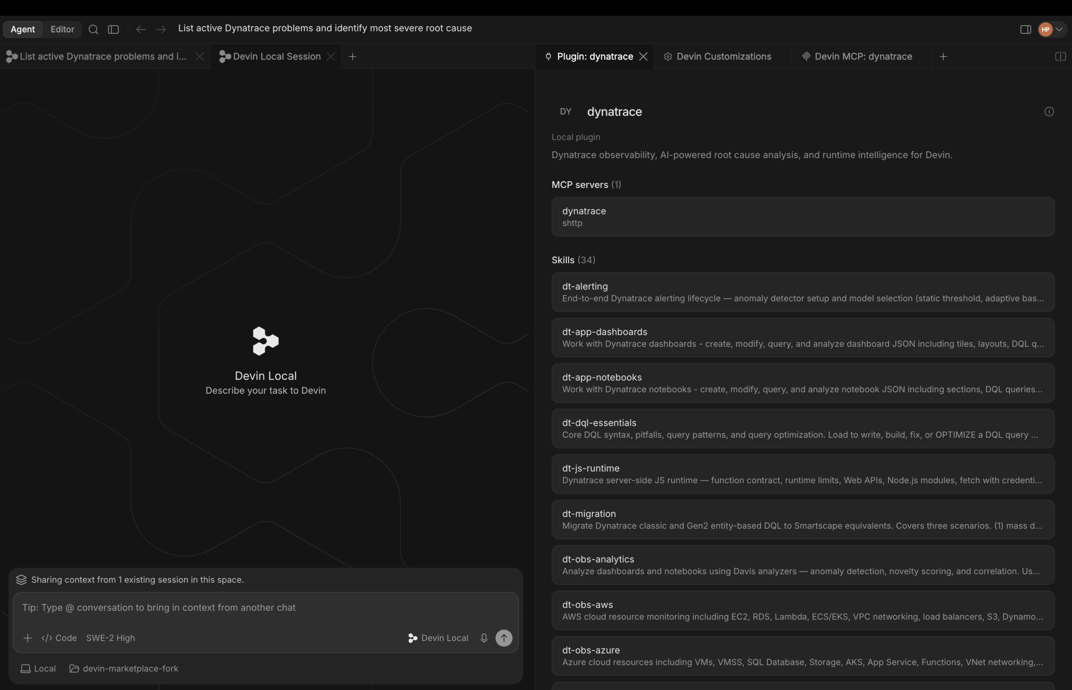
Task: Open the devin-marketplace-fork folder selector
Action: 124,669
